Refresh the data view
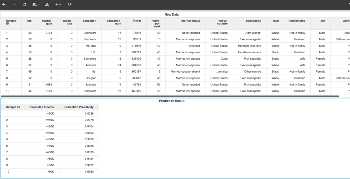 (x=69, y=4)
